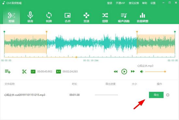Click the 文件名称 column header
179x120 pixels.
pyautogui.click(x=9, y=84)
